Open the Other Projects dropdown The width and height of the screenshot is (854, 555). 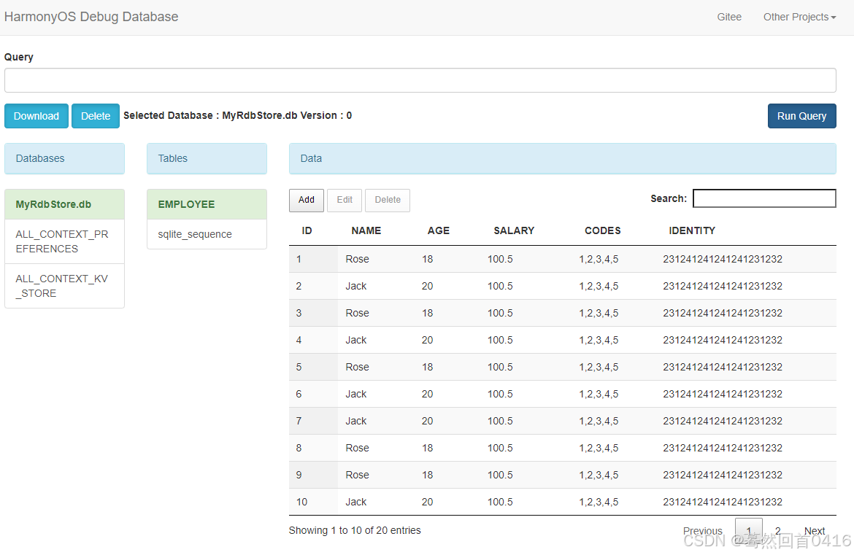point(799,17)
